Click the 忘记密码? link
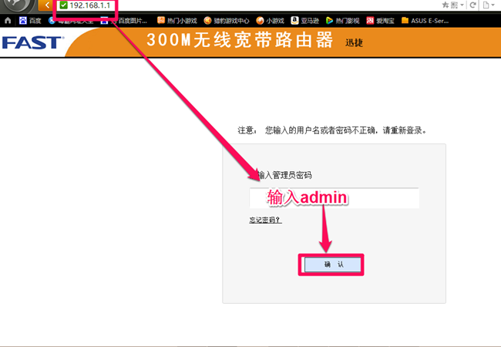 coord(265,220)
